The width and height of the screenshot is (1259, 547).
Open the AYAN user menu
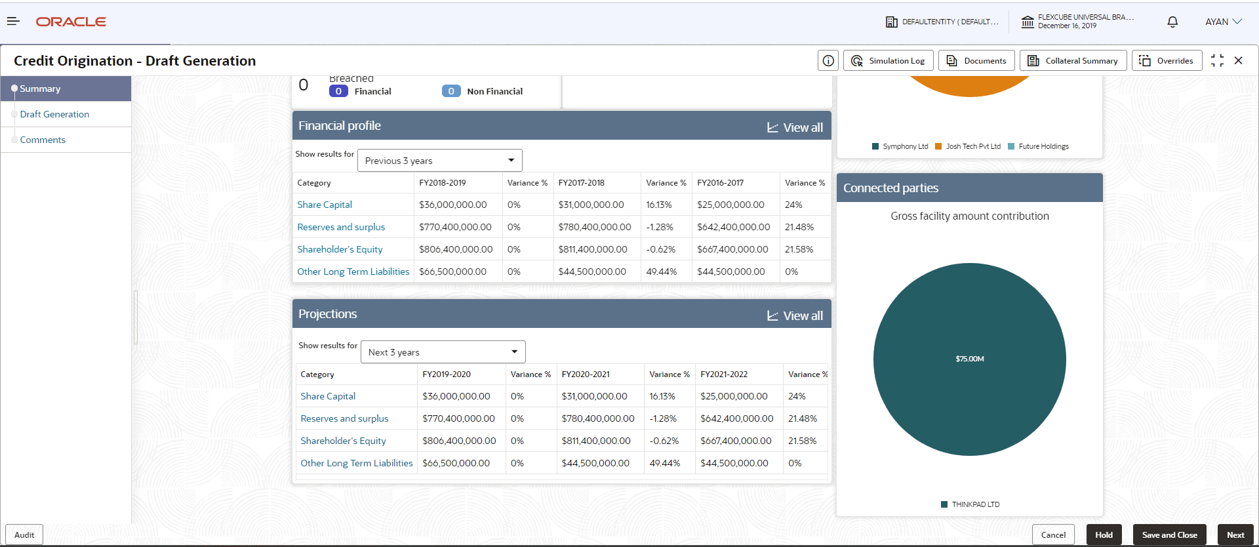pyautogui.click(x=1224, y=22)
